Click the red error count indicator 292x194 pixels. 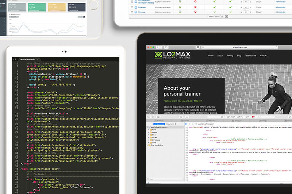pyautogui.click(x=253, y=117)
